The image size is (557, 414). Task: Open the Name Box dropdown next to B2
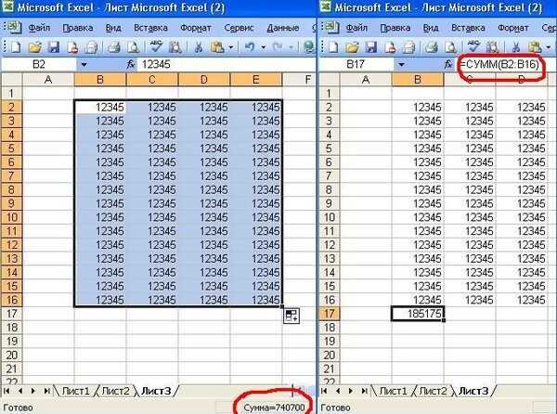pyautogui.click(x=84, y=65)
